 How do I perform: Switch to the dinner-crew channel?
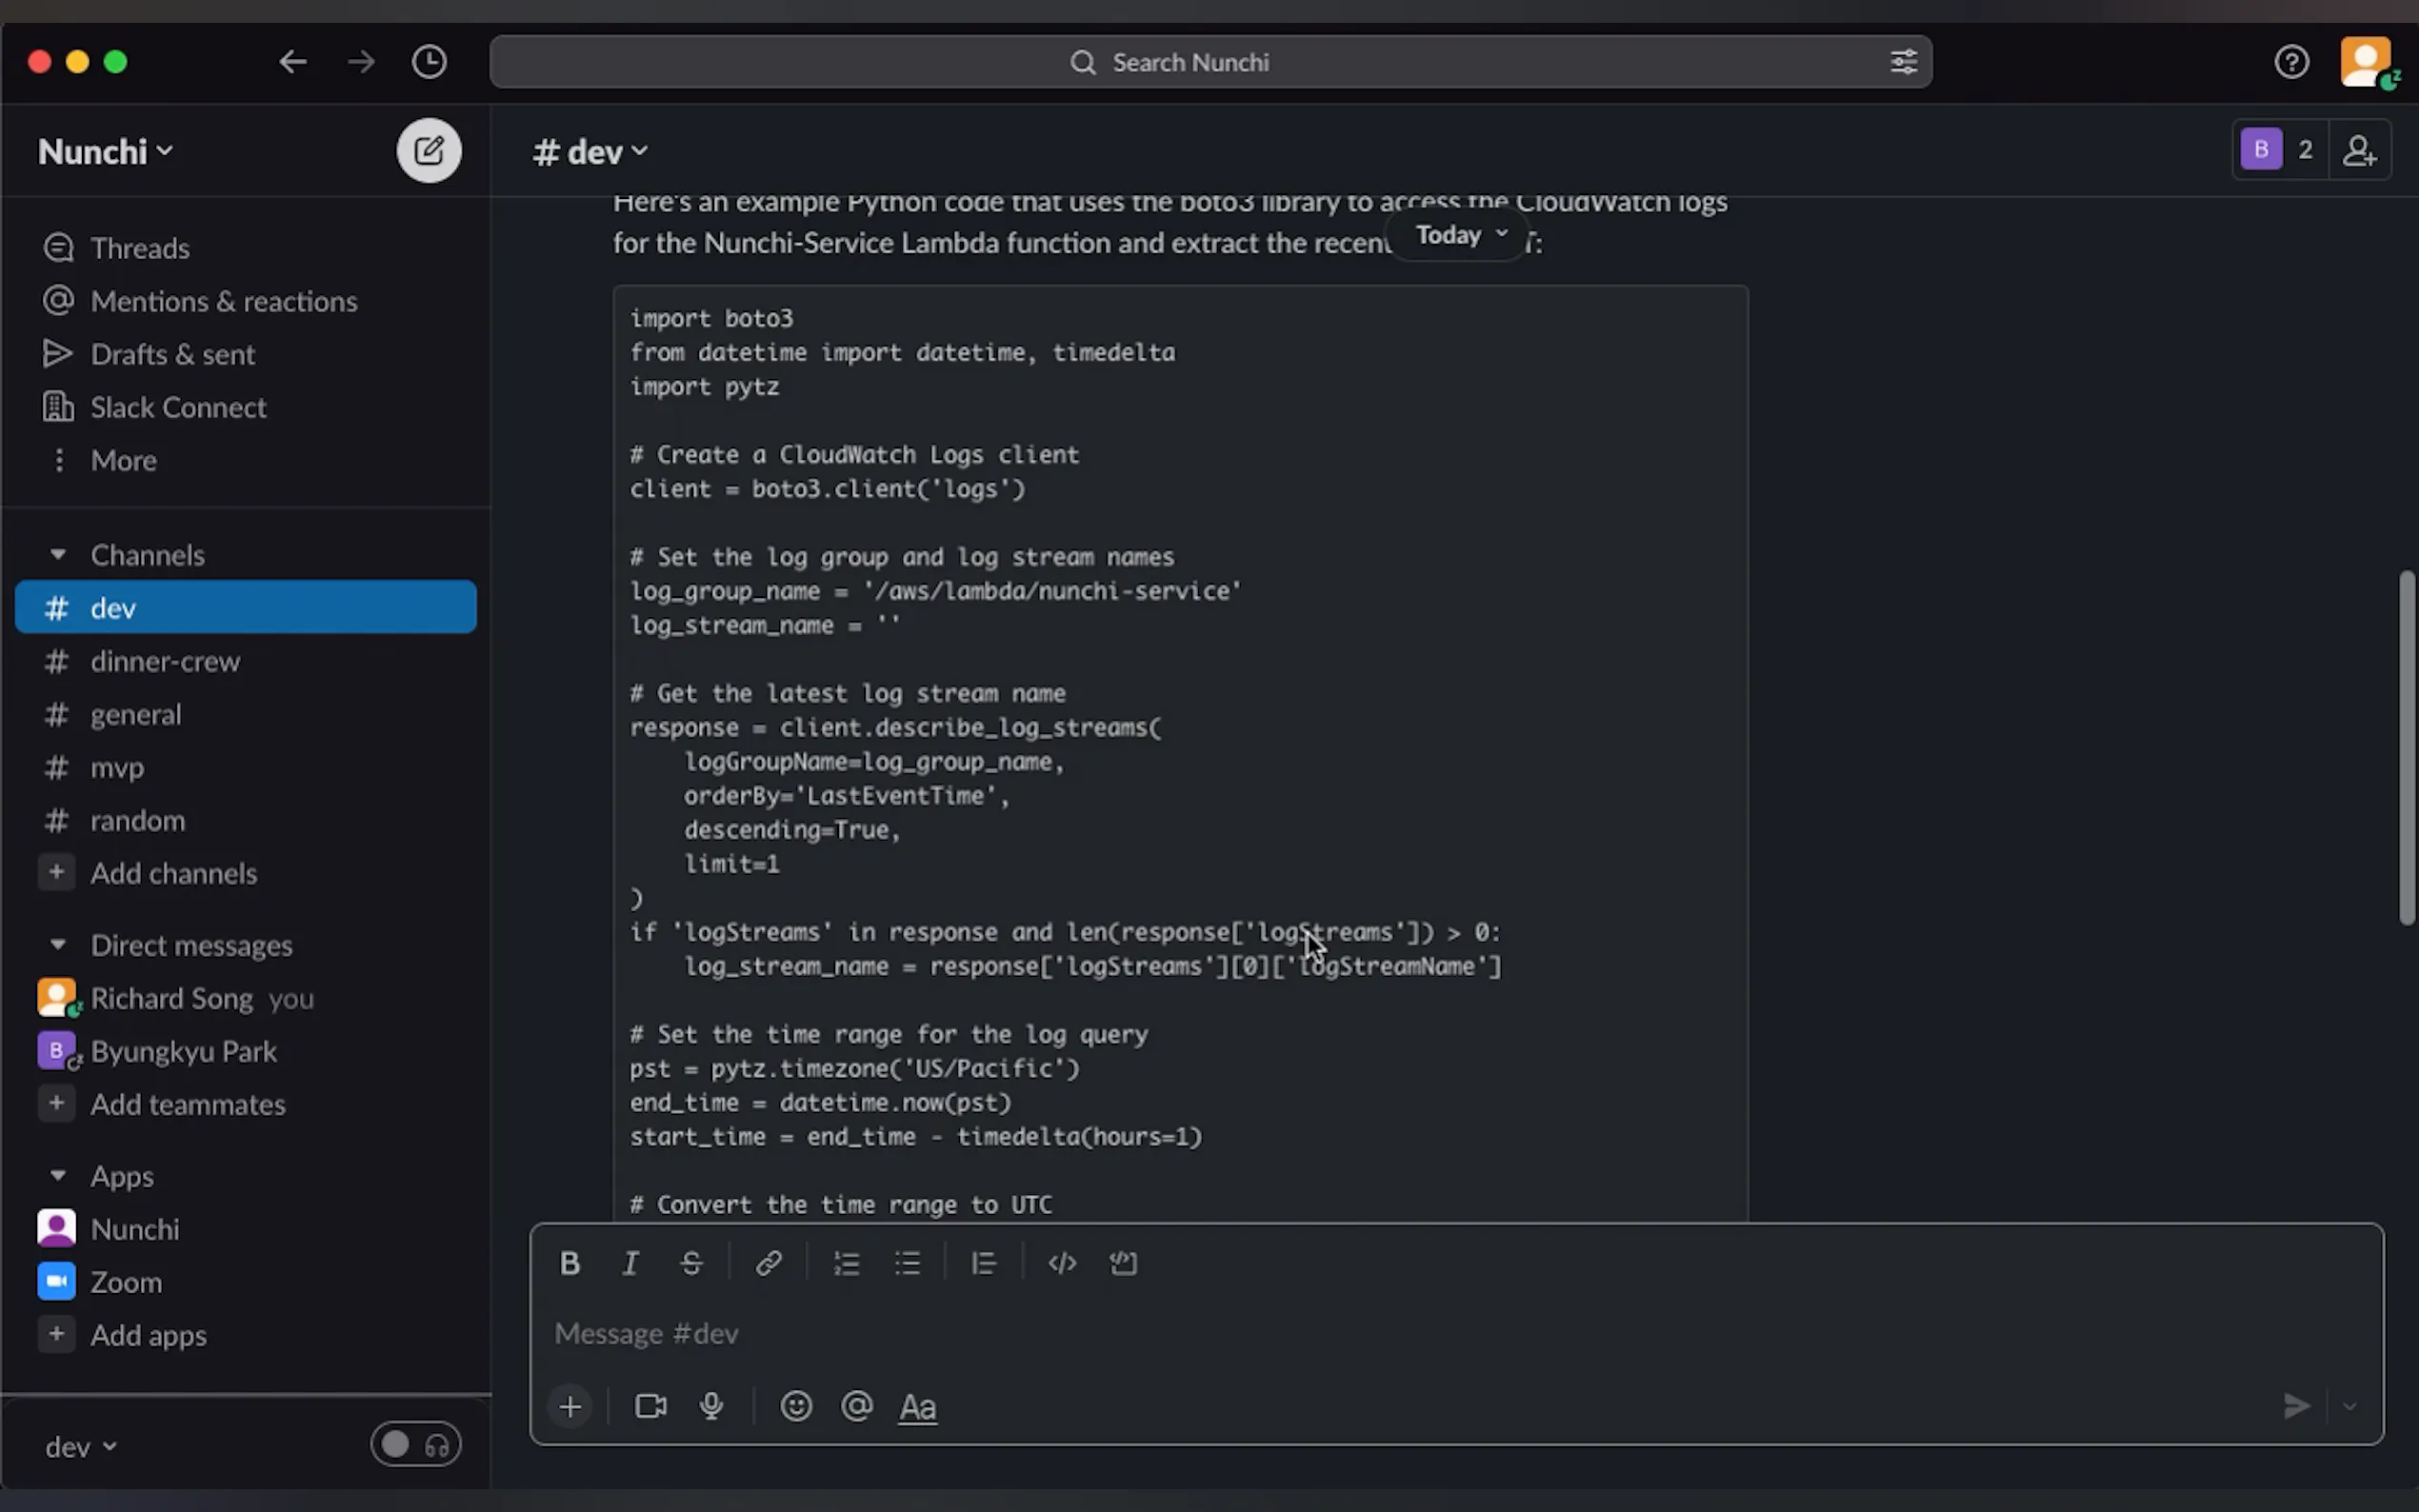(165, 661)
